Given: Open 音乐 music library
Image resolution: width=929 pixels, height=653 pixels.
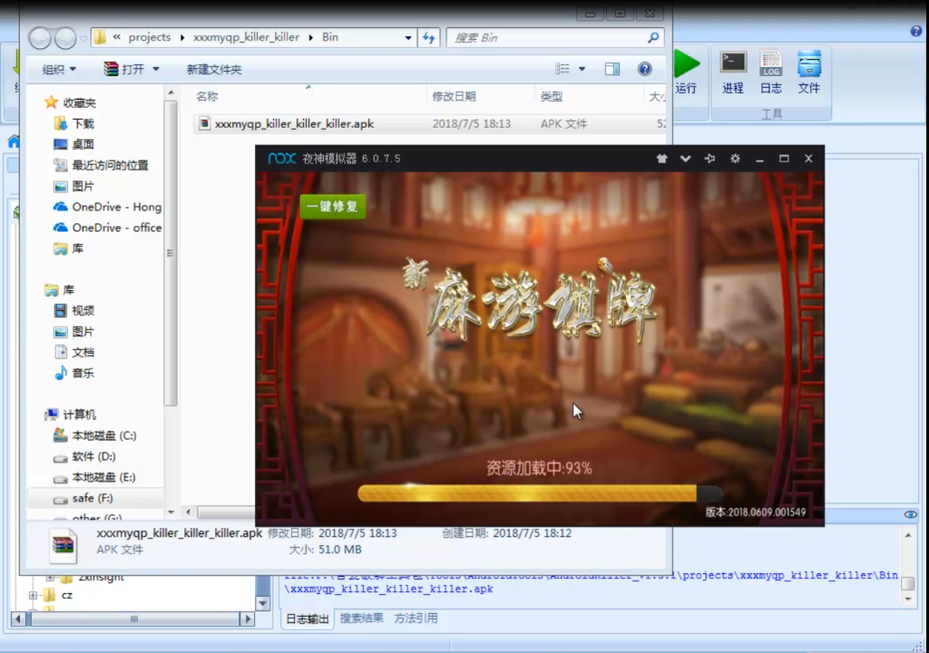Looking at the screenshot, I should [74, 373].
